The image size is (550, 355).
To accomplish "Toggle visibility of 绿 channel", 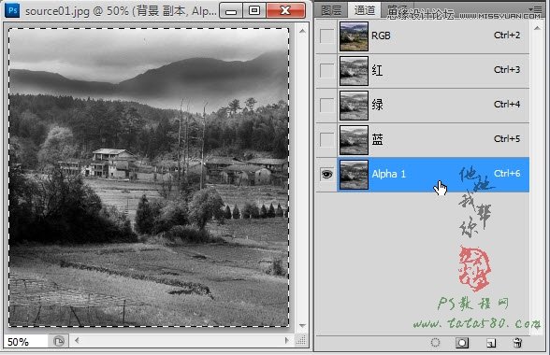I will (327, 105).
